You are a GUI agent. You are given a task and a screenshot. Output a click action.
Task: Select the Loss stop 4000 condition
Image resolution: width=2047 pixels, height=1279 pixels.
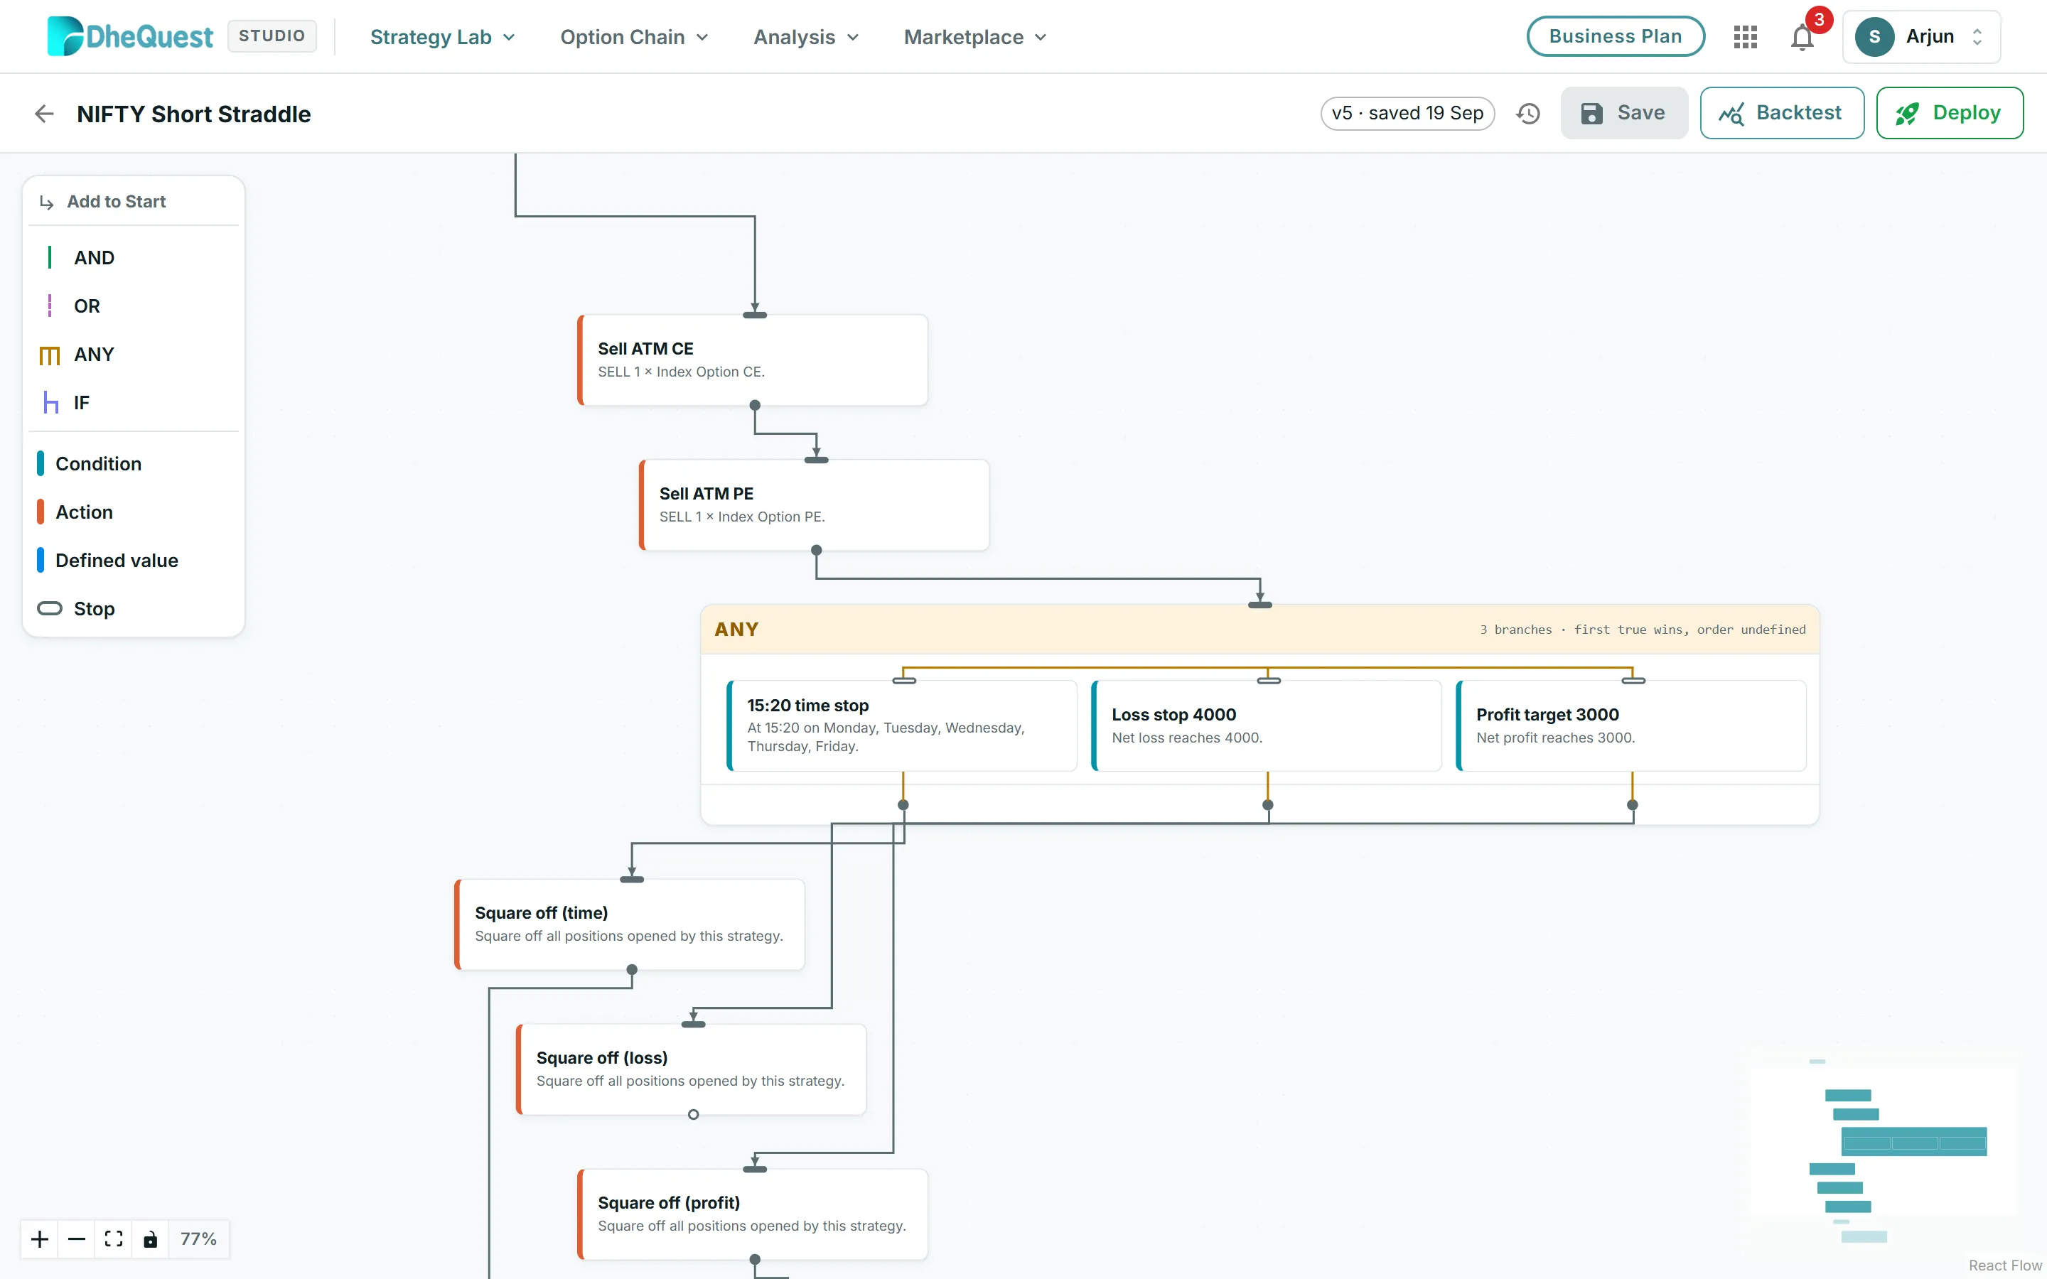[1267, 725]
